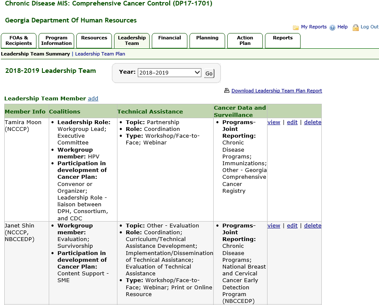The height and width of the screenshot is (305, 379).
Task: Delete Janet Shin's record
Action: [313, 225]
